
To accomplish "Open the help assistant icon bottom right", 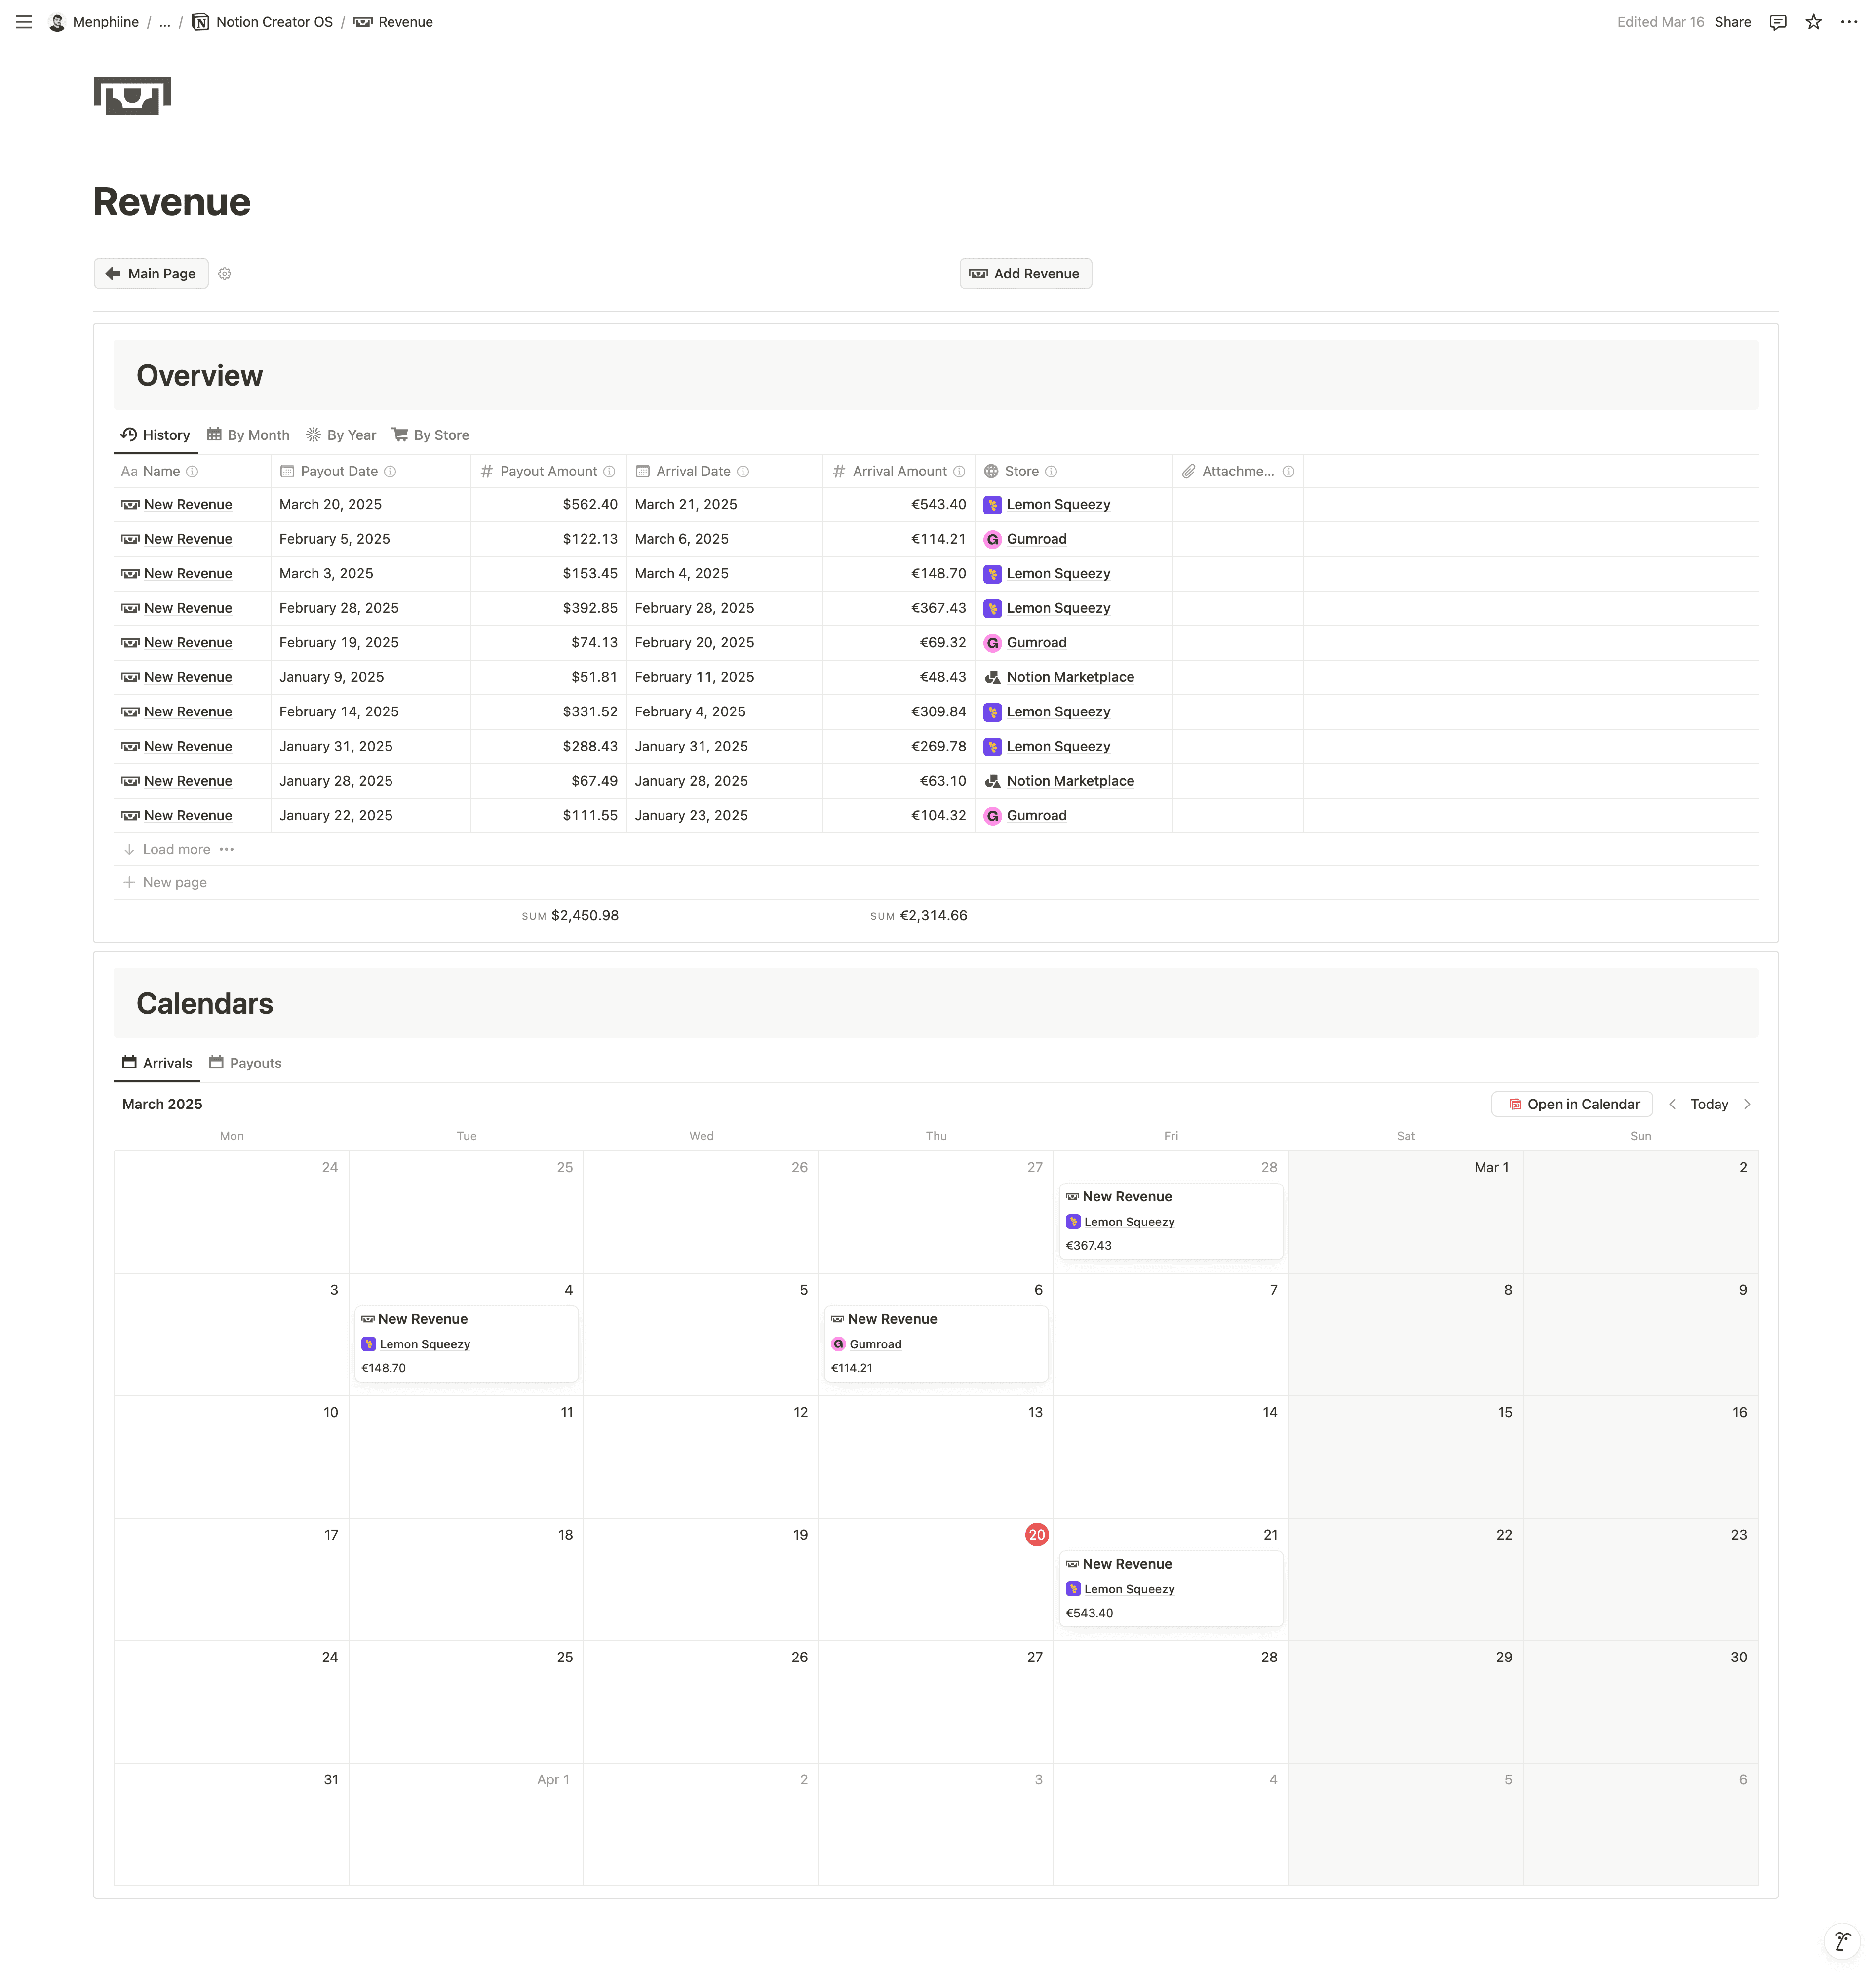I will point(1841,1941).
